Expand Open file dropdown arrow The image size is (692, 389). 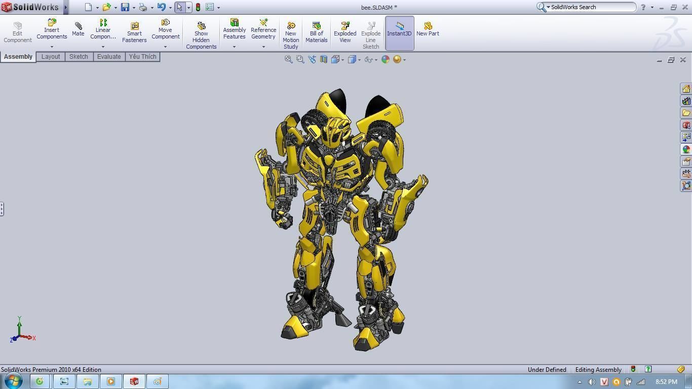116,8
